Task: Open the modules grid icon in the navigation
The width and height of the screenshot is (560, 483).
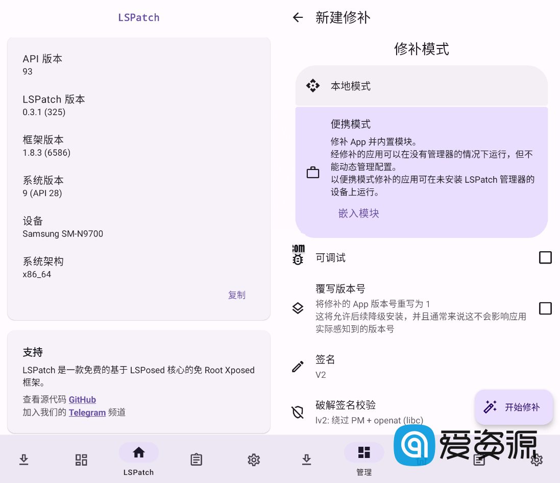Action: click(81, 460)
